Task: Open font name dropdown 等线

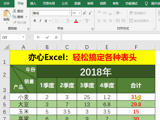Action: 69,13
